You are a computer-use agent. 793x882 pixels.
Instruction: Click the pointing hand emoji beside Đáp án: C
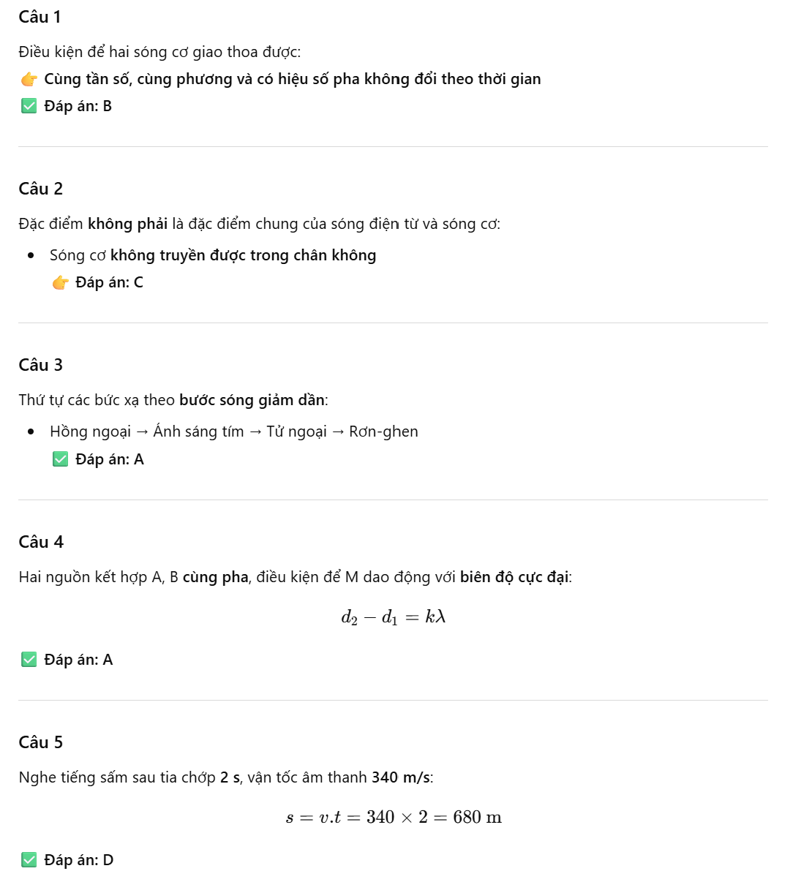click(61, 282)
